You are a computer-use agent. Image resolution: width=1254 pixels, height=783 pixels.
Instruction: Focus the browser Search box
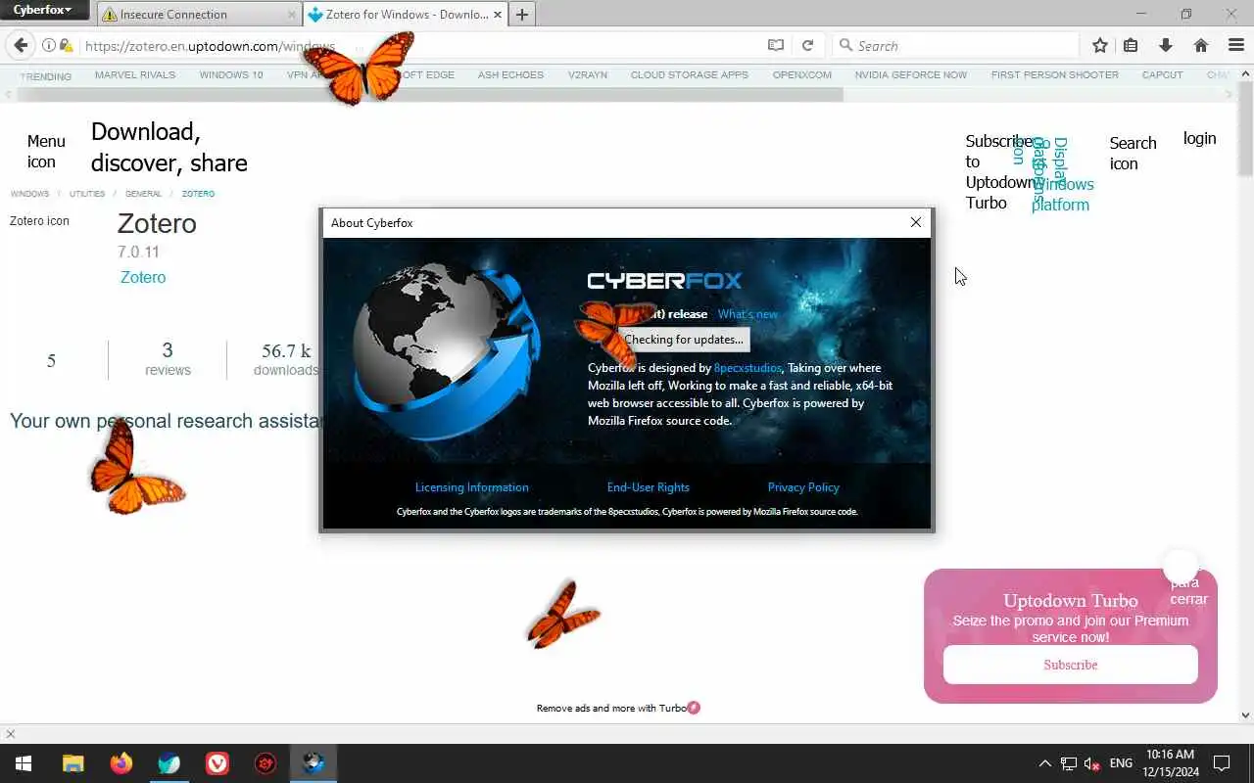tap(955, 46)
